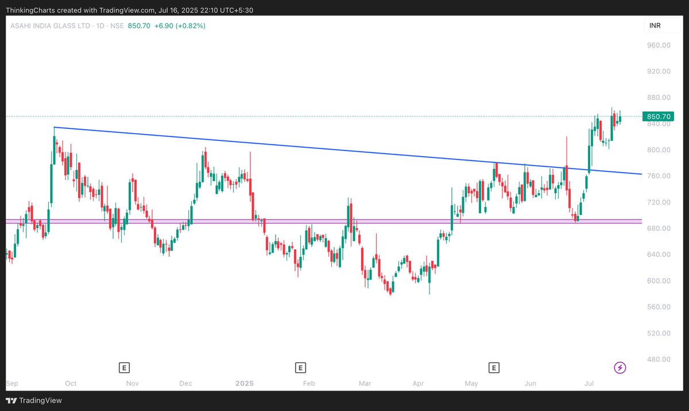The image size is (689, 411).
Task: Click the 640.00 price axis label
Action: click(659, 255)
